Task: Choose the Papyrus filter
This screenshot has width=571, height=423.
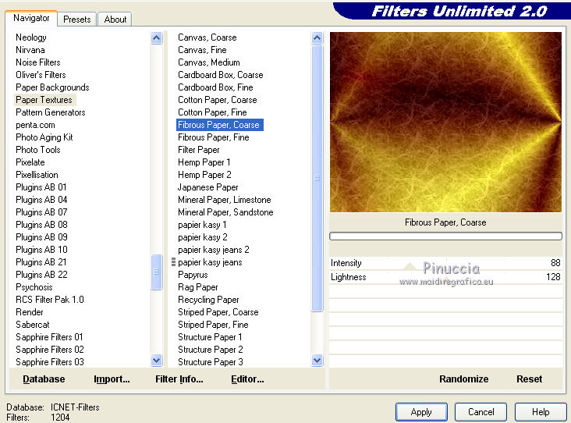Action: tap(193, 275)
